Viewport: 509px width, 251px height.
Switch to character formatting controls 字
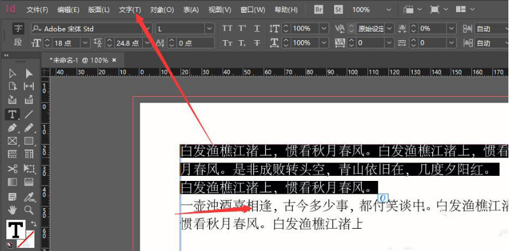pos(18,29)
